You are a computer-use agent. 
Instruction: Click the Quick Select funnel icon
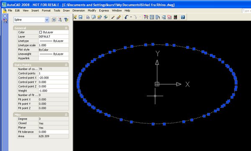tap(66, 20)
